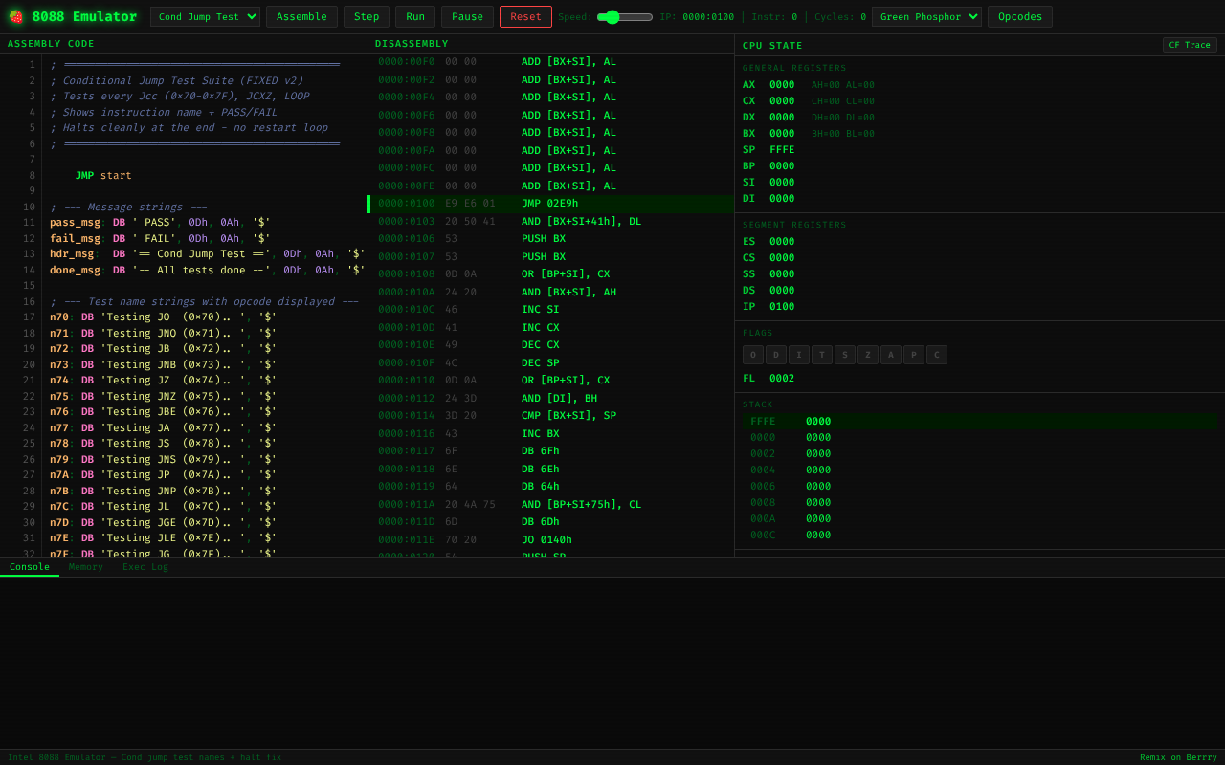Click the IP: 0000:0100 toolbar readout
The width and height of the screenshot is (1225, 765).
tap(697, 17)
